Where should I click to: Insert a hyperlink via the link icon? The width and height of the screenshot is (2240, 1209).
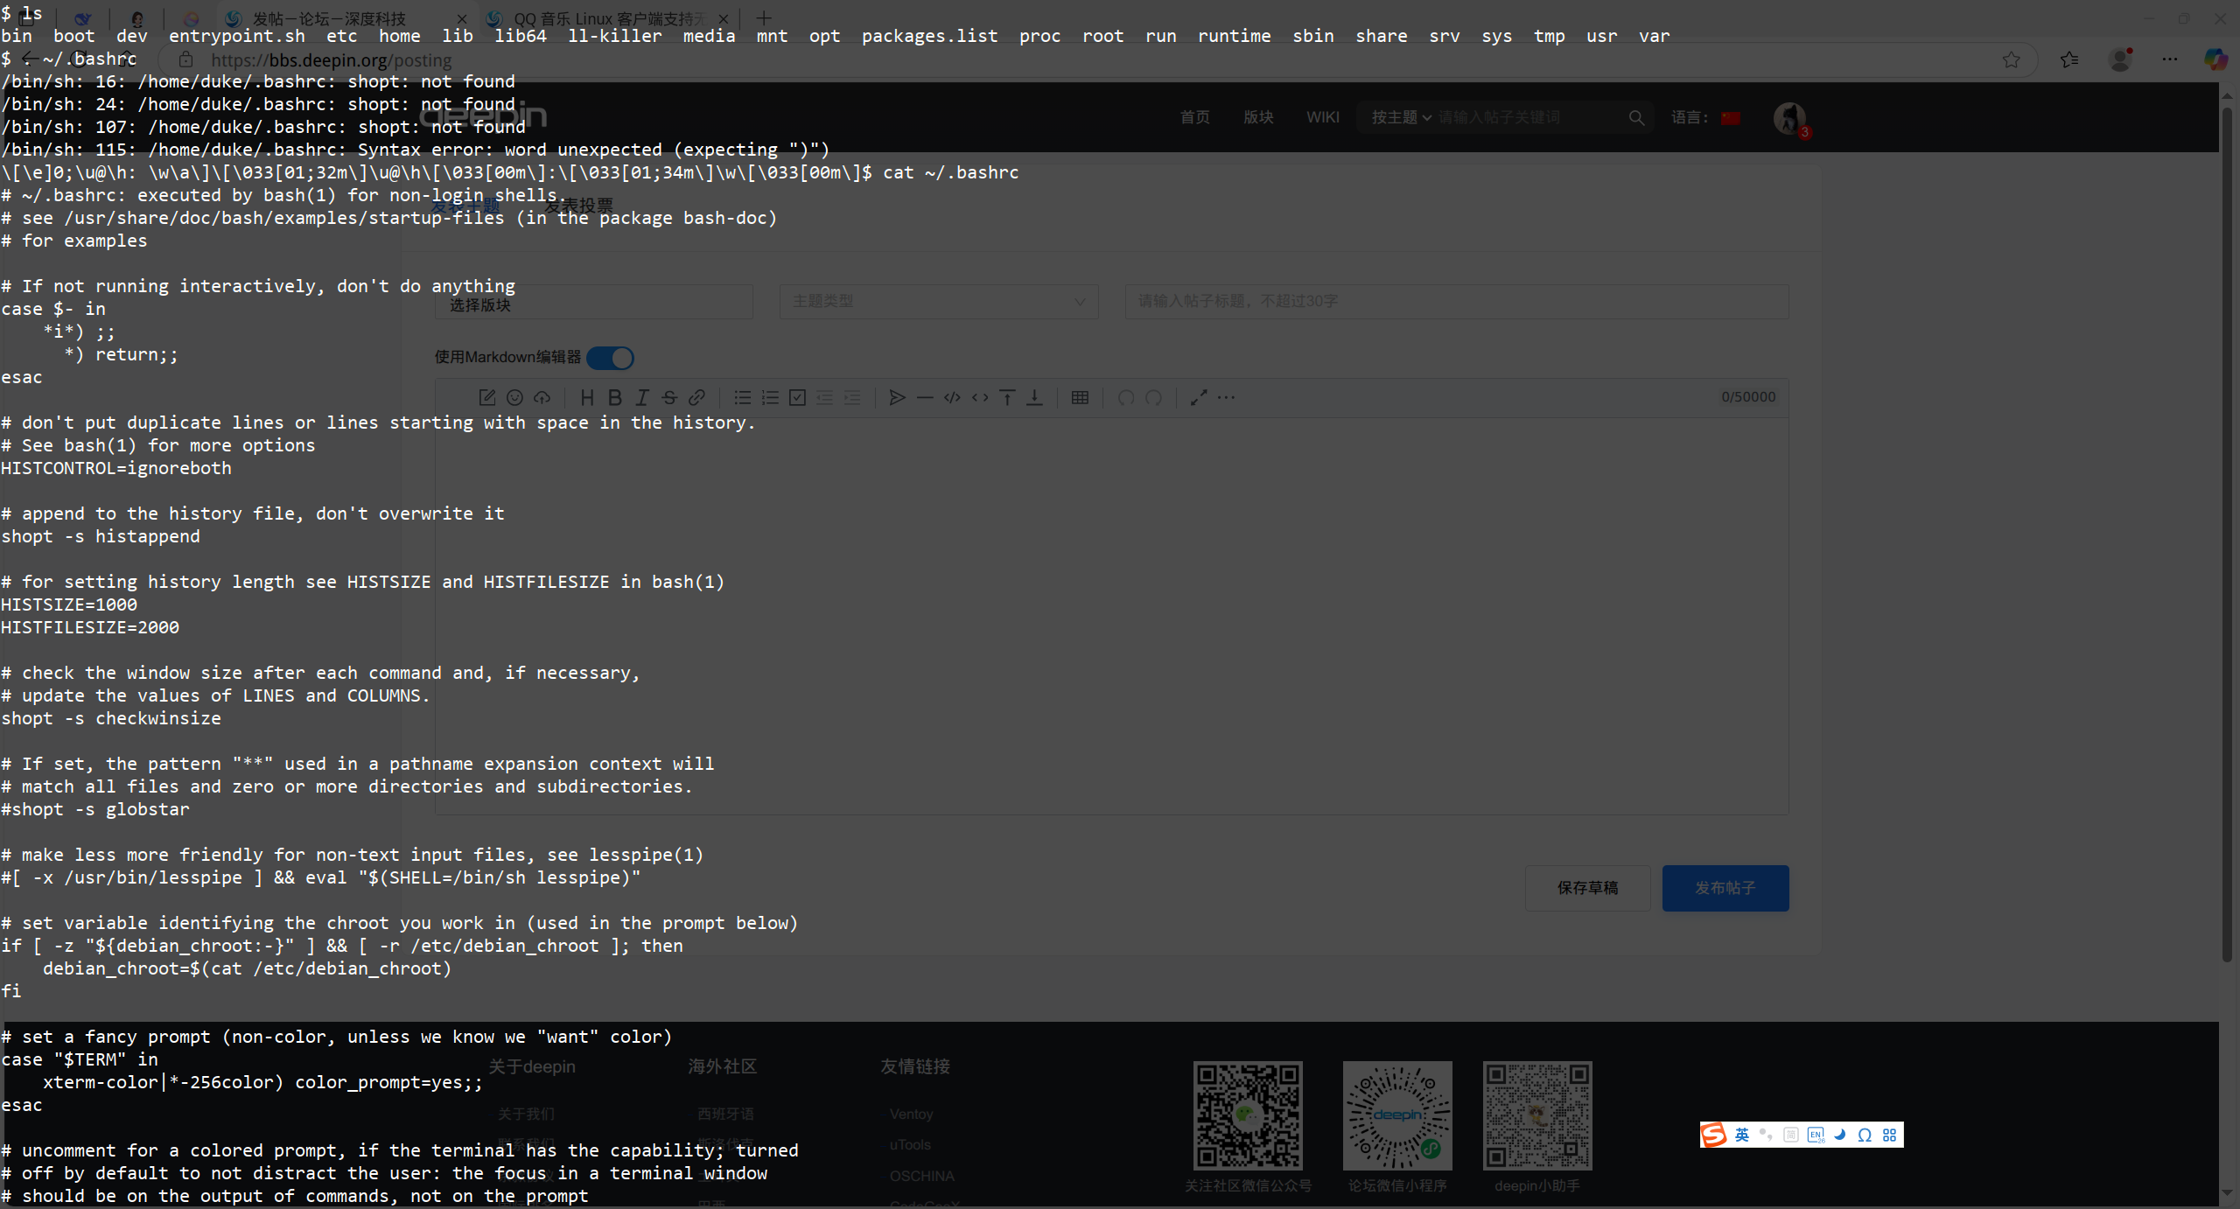[x=696, y=397]
